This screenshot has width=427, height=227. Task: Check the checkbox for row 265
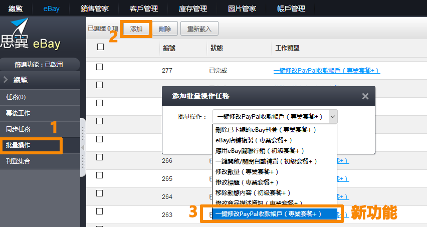coord(100,175)
